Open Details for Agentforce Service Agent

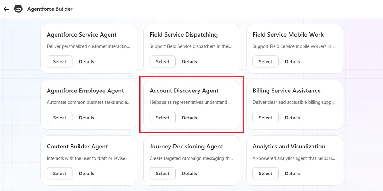(x=86, y=62)
